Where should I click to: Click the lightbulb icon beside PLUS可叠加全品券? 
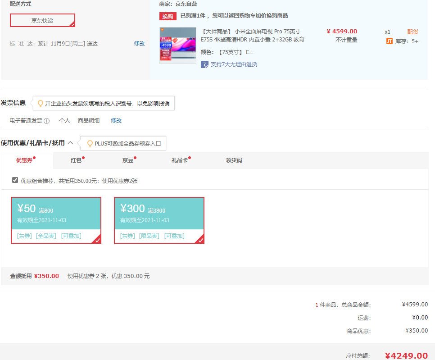coord(90,144)
